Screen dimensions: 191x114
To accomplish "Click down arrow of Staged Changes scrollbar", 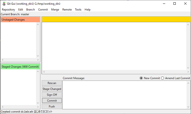I will point(38,103).
